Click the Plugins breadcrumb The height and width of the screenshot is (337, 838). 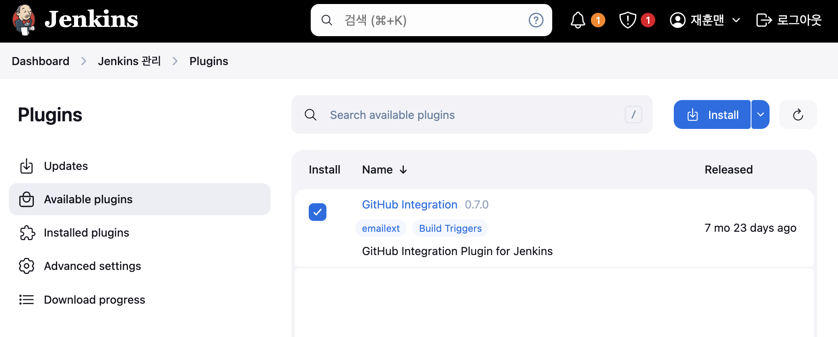(209, 61)
